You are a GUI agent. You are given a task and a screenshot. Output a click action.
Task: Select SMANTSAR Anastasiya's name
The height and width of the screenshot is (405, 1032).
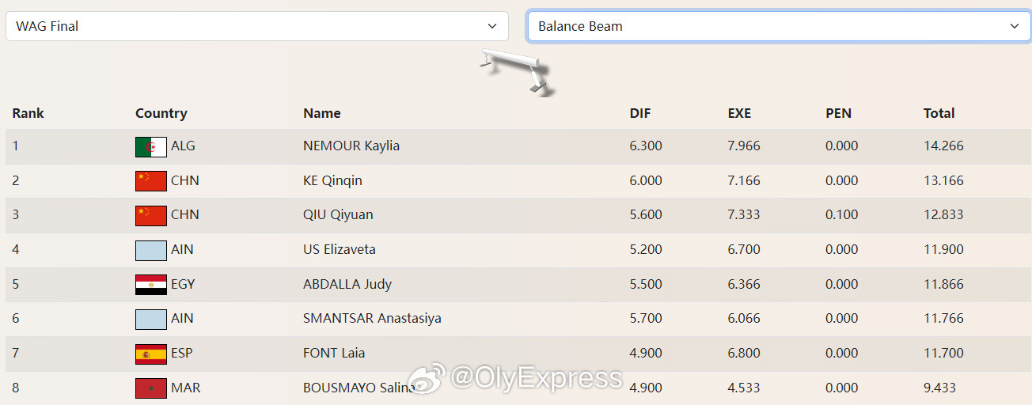pos(372,319)
